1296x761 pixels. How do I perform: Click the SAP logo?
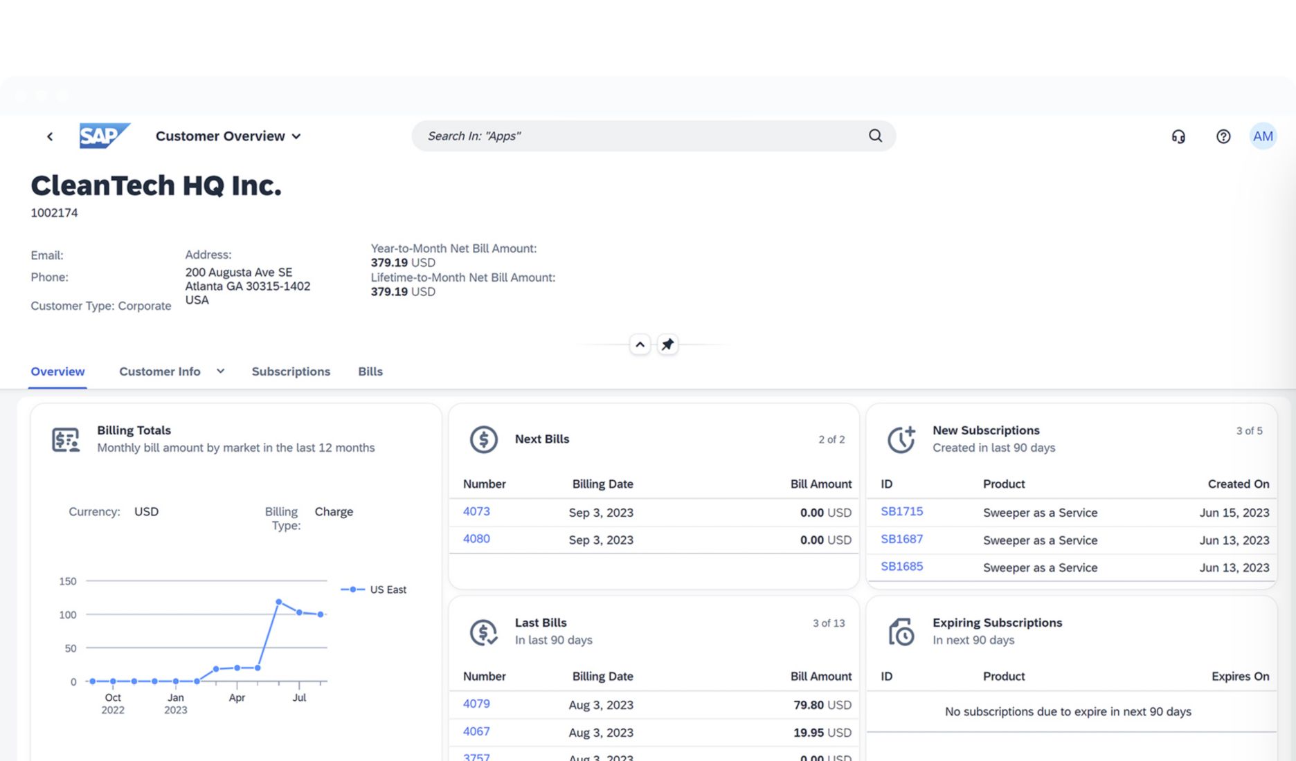click(104, 136)
